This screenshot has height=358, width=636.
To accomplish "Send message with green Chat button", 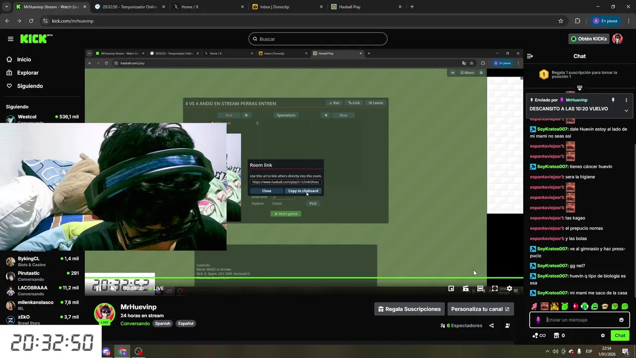I will click(620, 336).
